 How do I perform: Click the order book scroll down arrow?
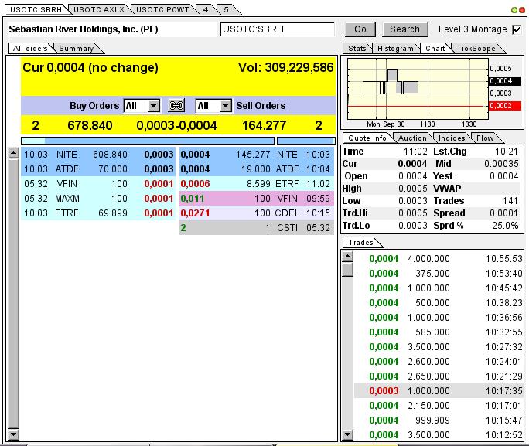click(13, 434)
